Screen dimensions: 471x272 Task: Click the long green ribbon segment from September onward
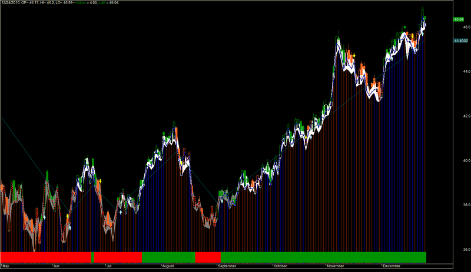(323, 257)
